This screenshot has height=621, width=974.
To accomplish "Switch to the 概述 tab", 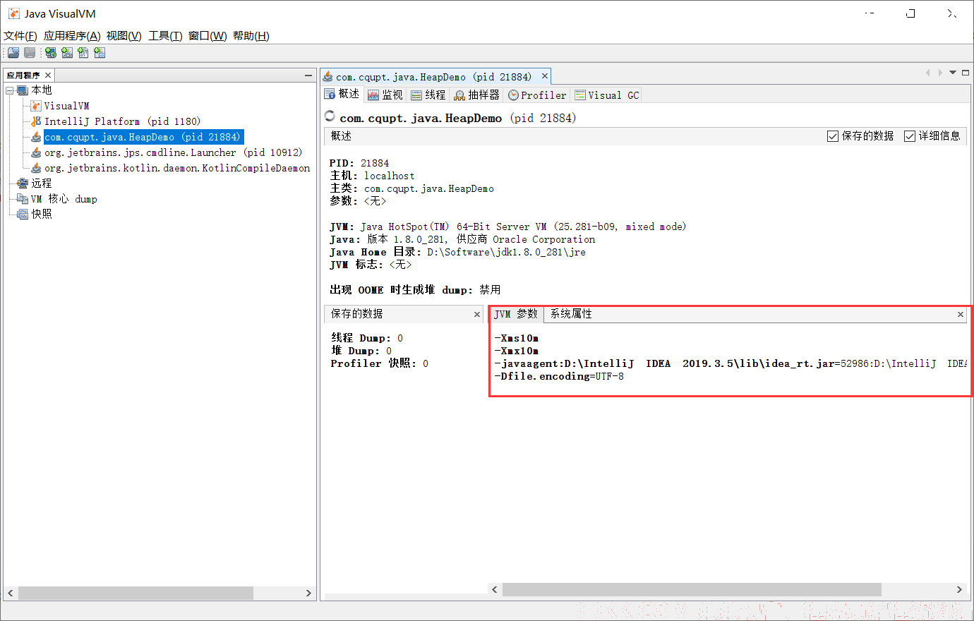I will click(x=342, y=95).
